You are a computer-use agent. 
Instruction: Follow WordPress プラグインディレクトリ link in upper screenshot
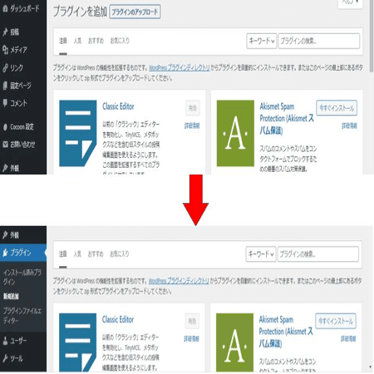coord(180,67)
